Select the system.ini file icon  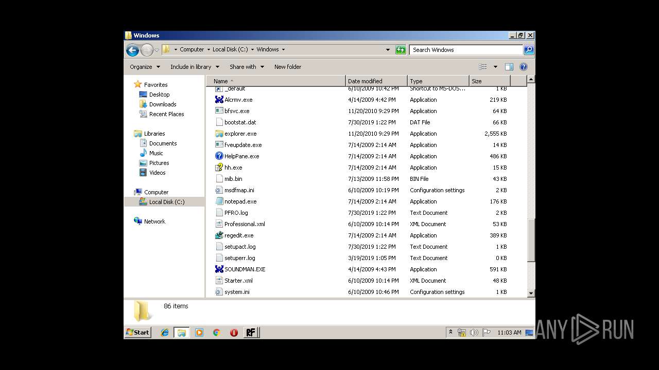(219, 292)
